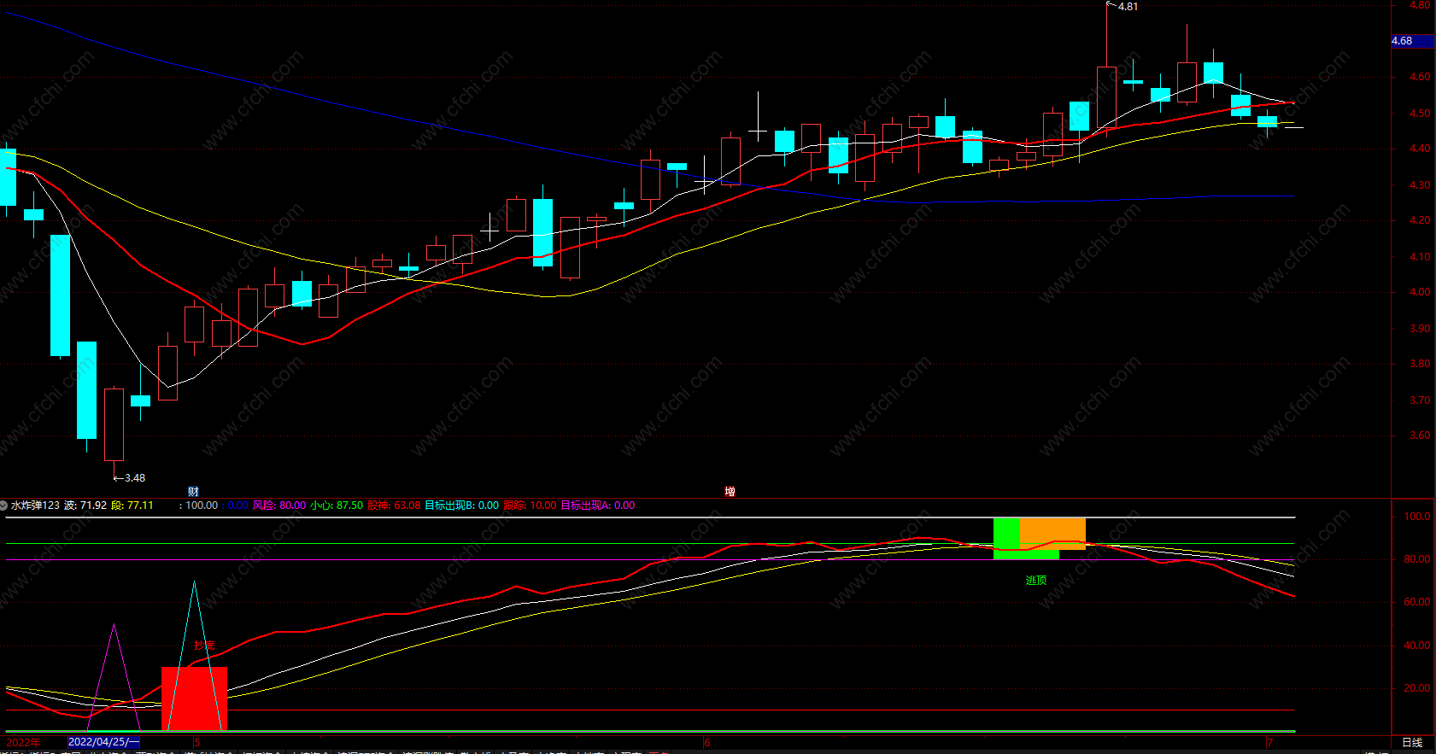This screenshot has height=754, width=1436.
Task: Click the 风险: 80.00 indicator value
Action: click(x=279, y=506)
